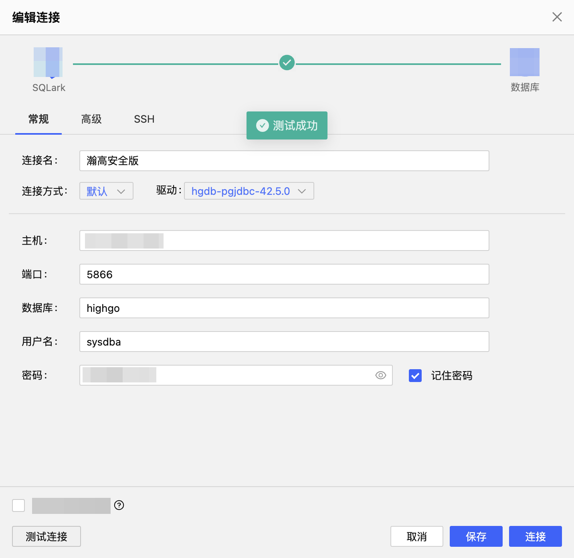The height and width of the screenshot is (558, 574).
Task: Uncheck the 记住密码 checkbox
Action: pos(415,376)
